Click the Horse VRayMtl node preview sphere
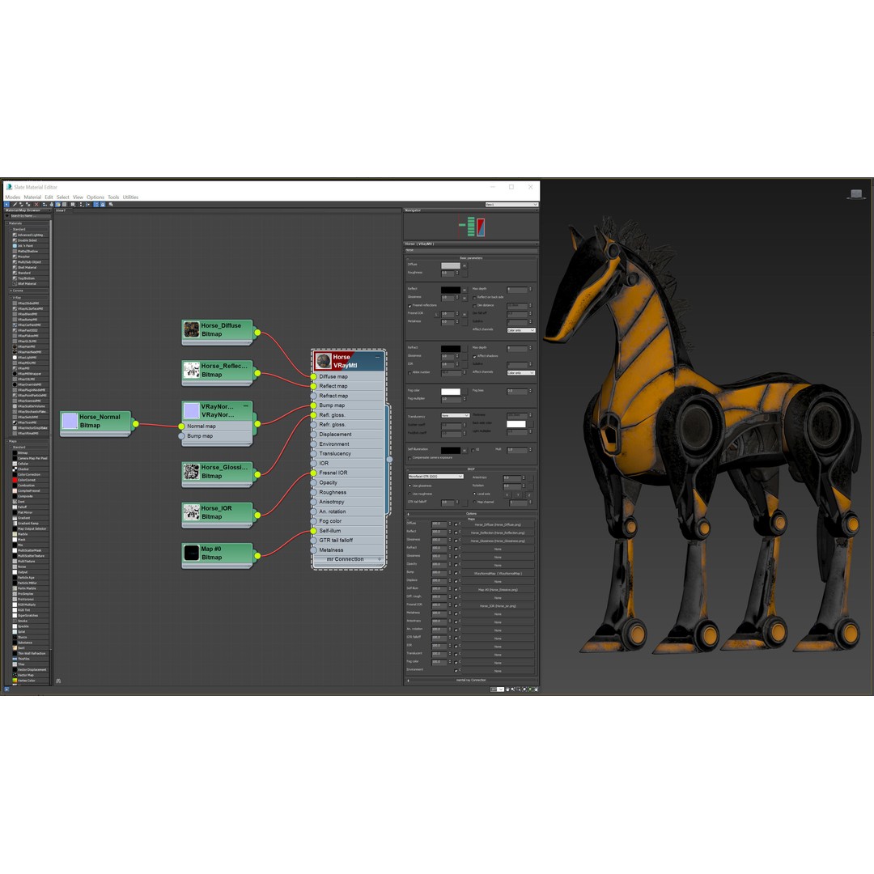Image resolution: width=874 pixels, height=874 pixels. 323,361
